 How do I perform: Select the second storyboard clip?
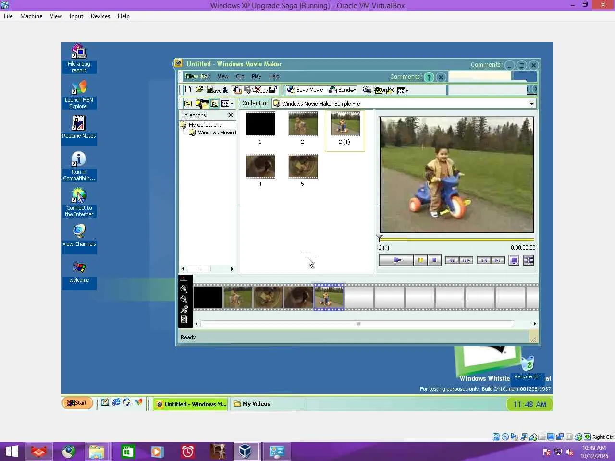(x=238, y=297)
